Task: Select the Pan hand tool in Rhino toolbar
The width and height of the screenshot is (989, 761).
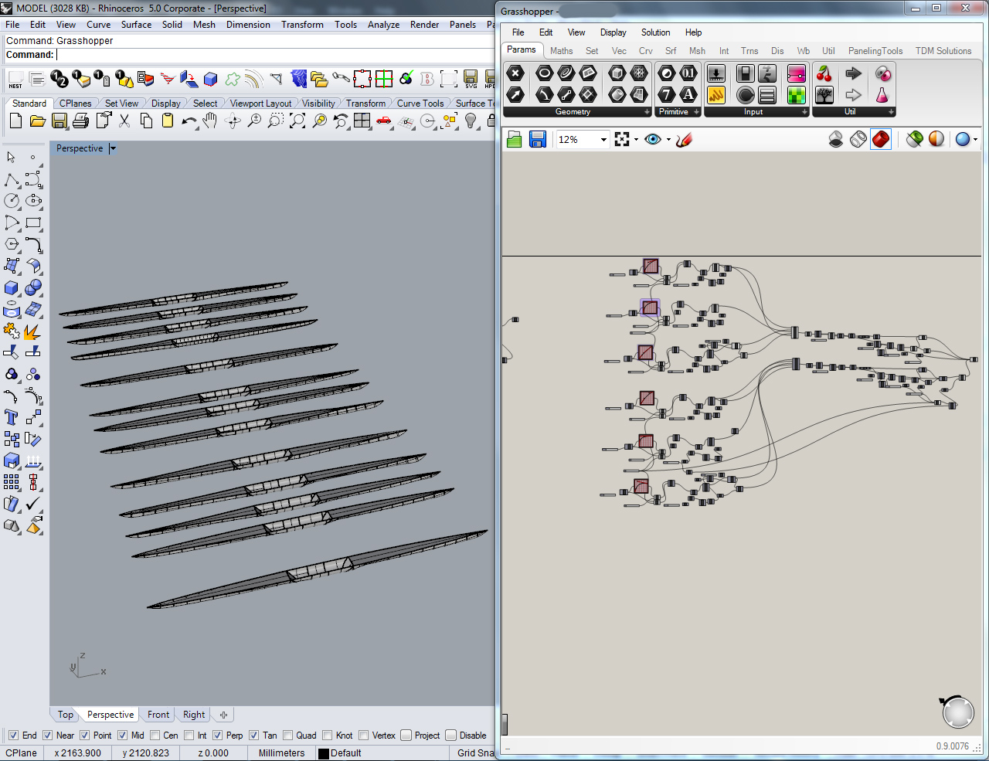Action: (x=210, y=121)
